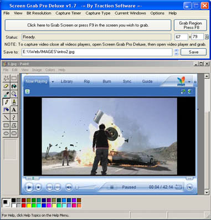Open the Capture Type menu

98,13
